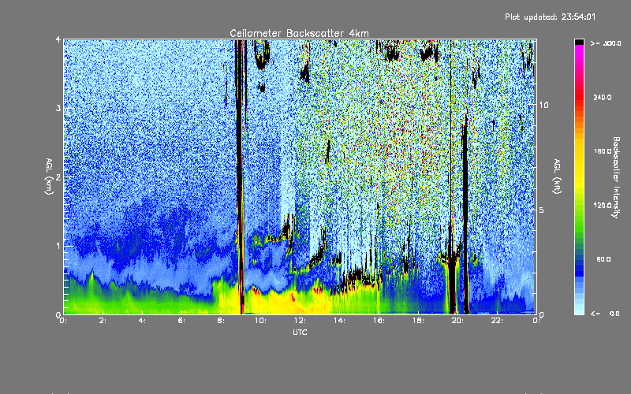631x394 pixels.
Task: Click the 'Plot updated: 23:54:01' timestamp
Action: [x=550, y=17]
